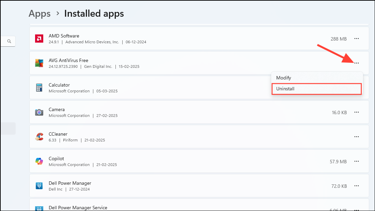Click the 57.9 MB size value
Image resolution: width=375 pixels, height=211 pixels.
[338, 162]
